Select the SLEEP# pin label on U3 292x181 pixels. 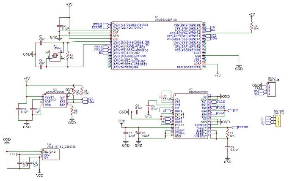(201, 131)
